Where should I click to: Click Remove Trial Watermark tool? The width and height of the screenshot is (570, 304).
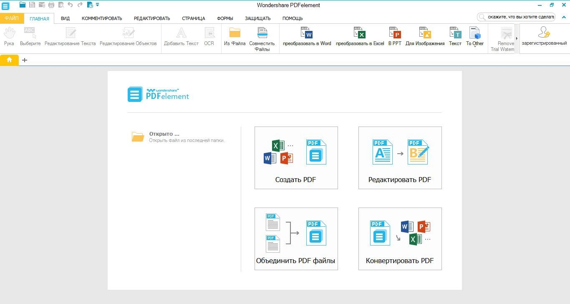[x=503, y=39]
